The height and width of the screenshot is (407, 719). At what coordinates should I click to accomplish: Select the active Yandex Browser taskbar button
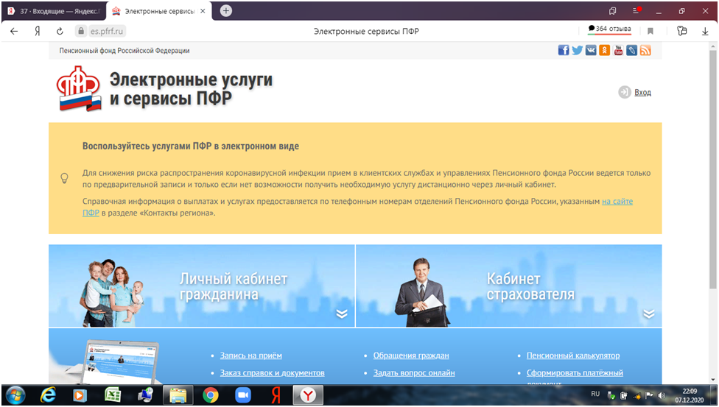[x=308, y=395]
